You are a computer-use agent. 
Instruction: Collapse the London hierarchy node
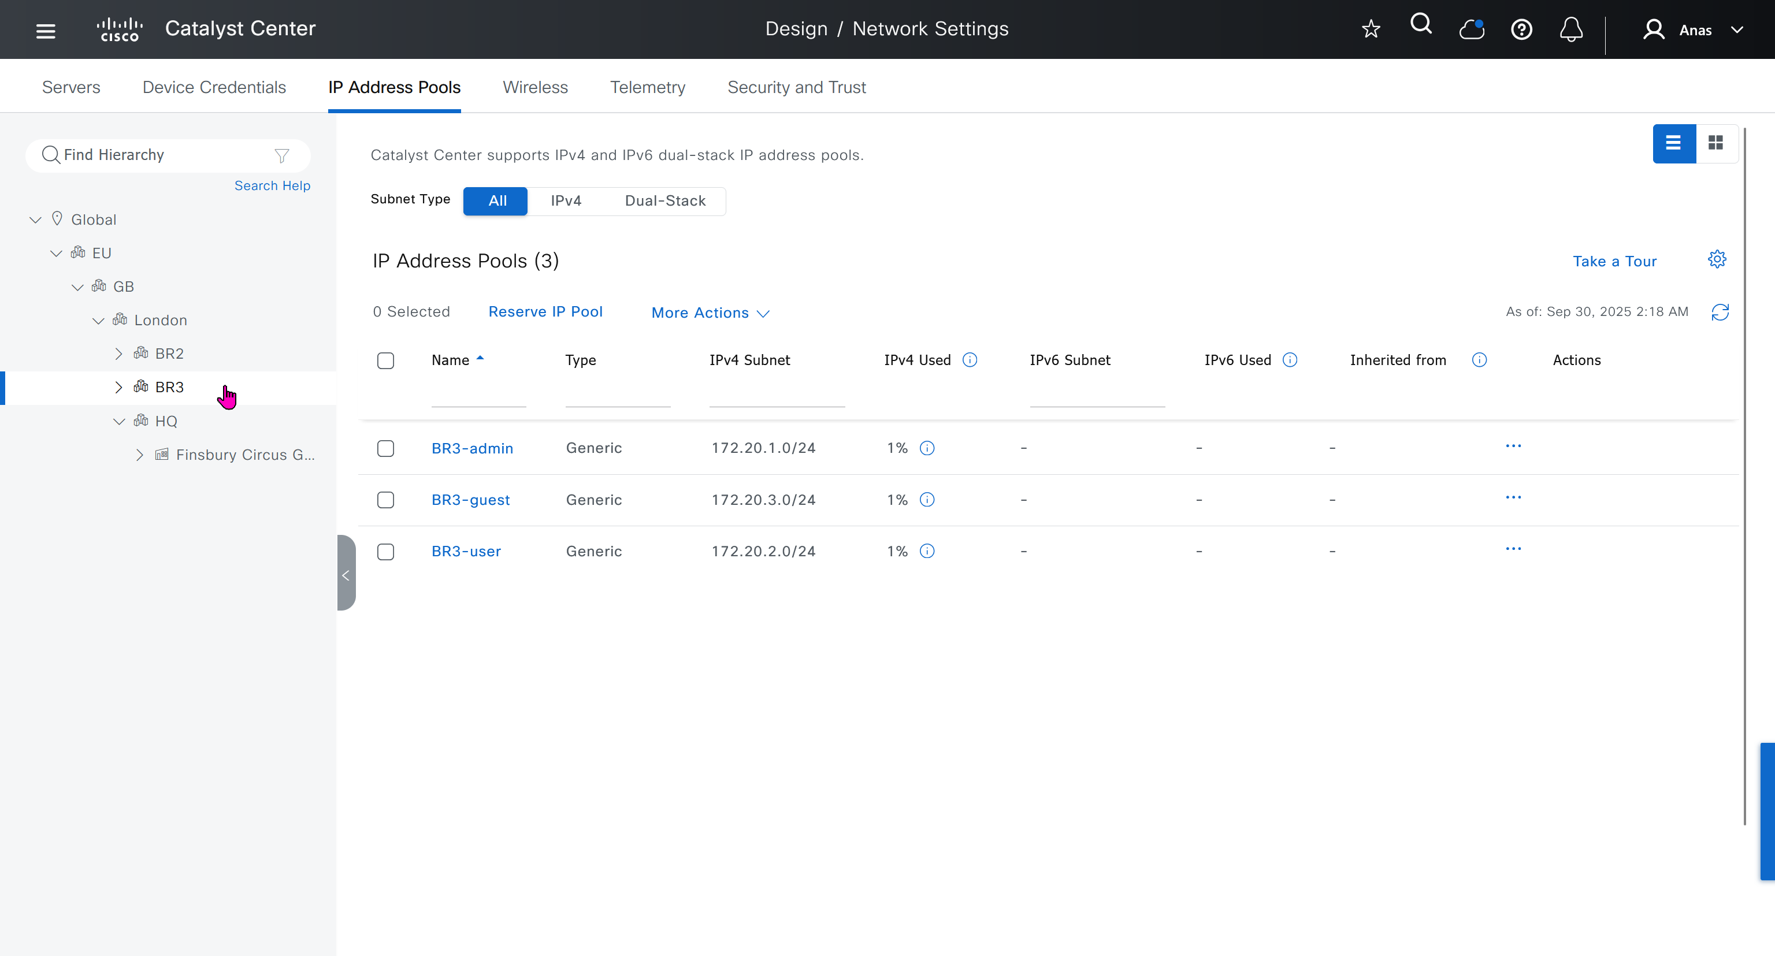coord(98,320)
